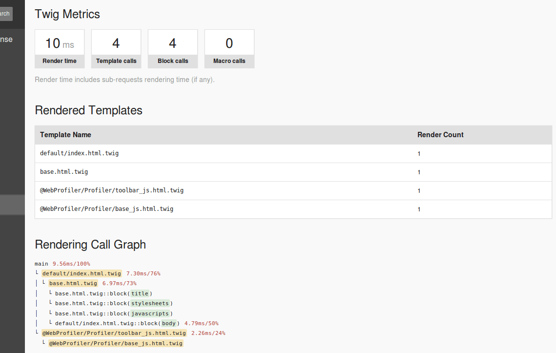Screen dimensions: 556x353
Task: Click default/index.html.twig node in Rendering Call Graph
Action: tap(82, 273)
